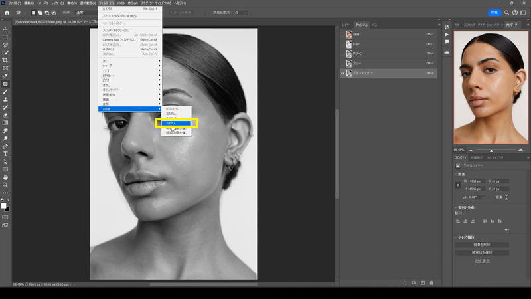Select the Eyedropper tool
Viewport: 531px width, 299px height.
point(5,76)
